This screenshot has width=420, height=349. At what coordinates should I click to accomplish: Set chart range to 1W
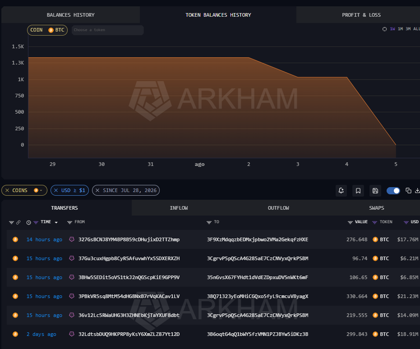392,29
